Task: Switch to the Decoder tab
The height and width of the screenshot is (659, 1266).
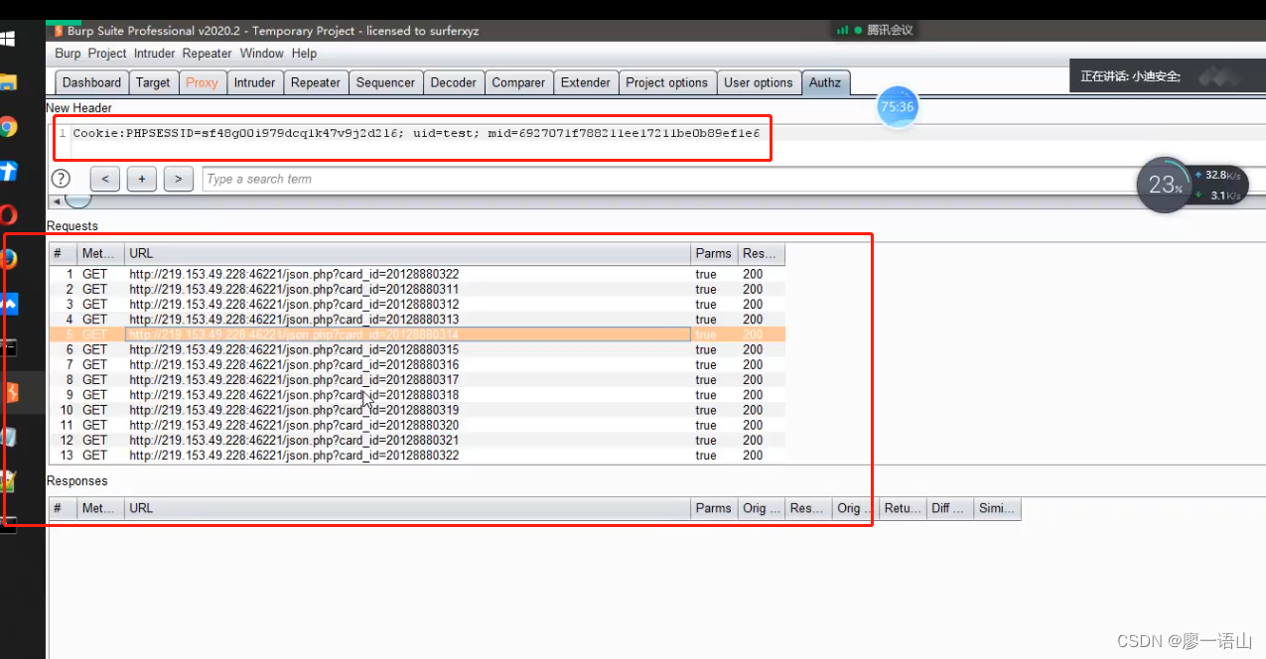Action: pyautogui.click(x=454, y=82)
